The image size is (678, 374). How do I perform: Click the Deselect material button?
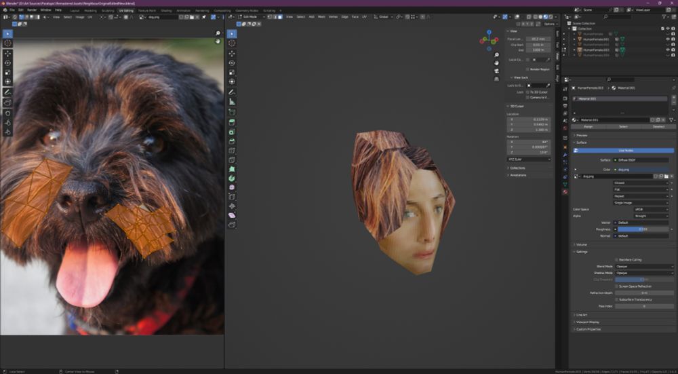coord(658,127)
